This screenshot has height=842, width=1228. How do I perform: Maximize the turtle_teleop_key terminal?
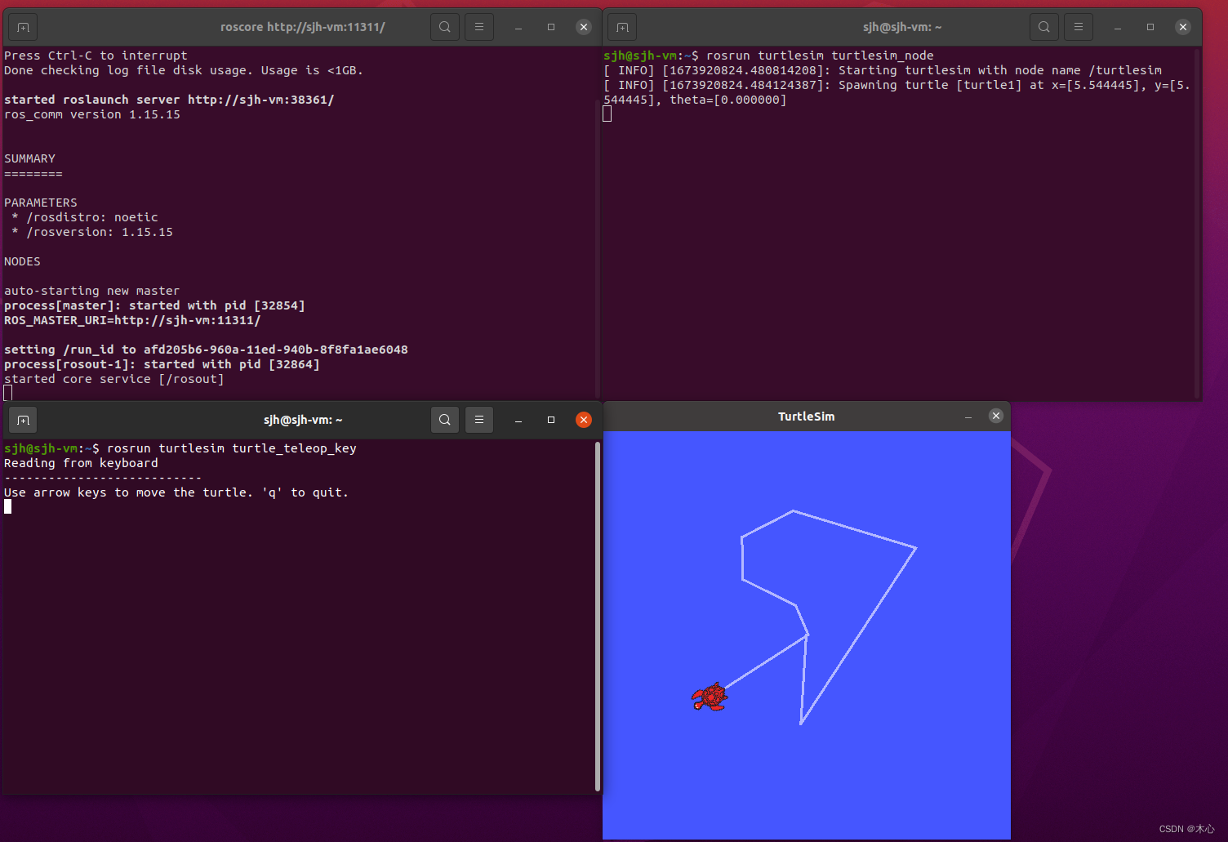pos(551,420)
